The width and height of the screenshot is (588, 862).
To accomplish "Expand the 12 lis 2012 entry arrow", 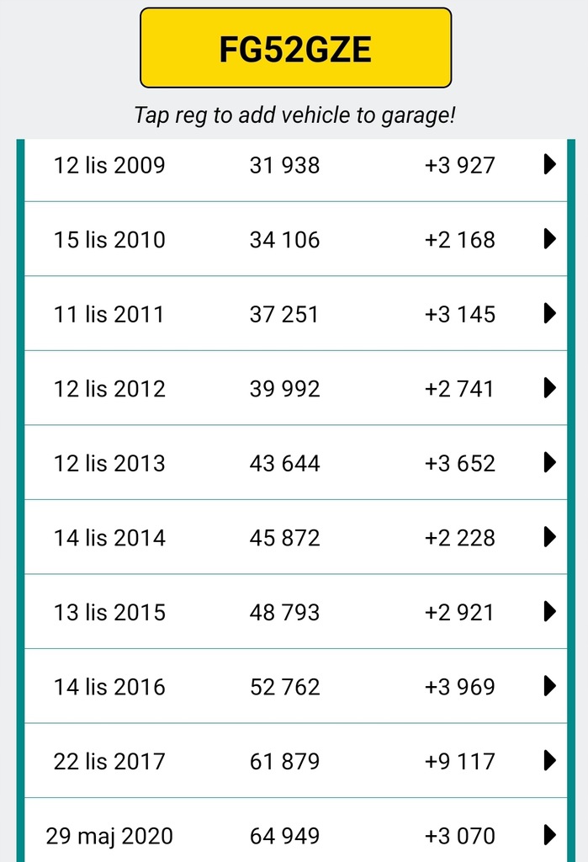I will (x=550, y=388).
